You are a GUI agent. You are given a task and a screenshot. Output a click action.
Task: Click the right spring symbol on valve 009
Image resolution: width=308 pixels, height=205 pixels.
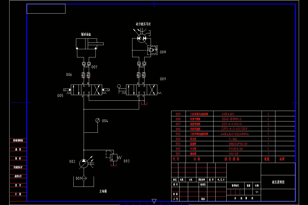pos(159,93)
